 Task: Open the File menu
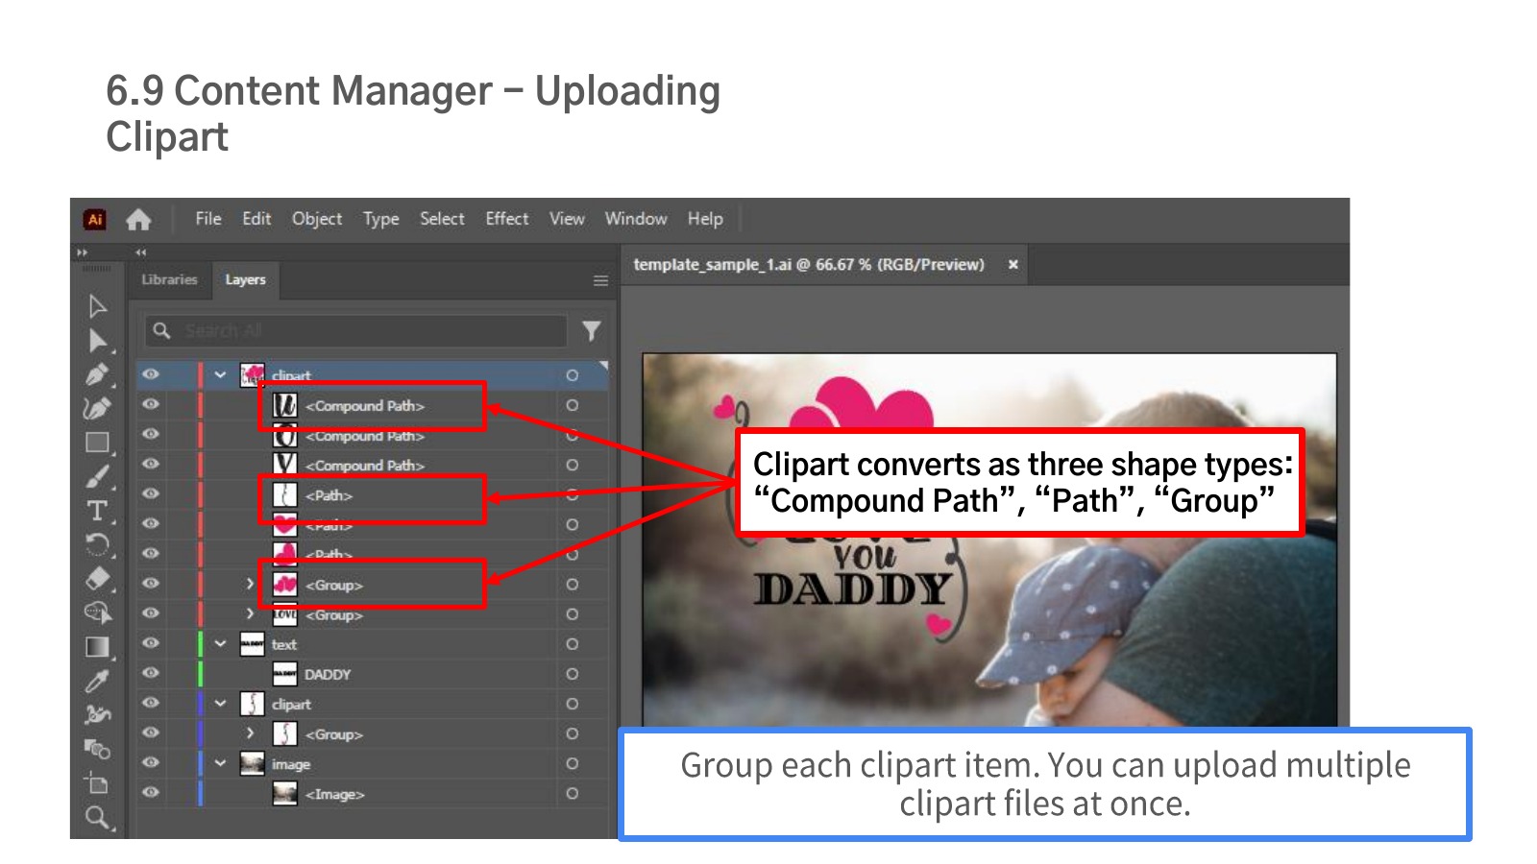coord(208,219)
